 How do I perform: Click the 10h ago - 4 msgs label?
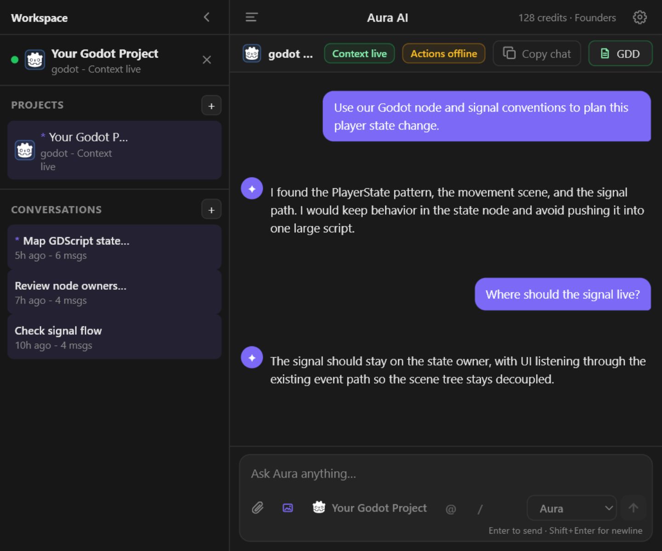[x=53, y=345]
